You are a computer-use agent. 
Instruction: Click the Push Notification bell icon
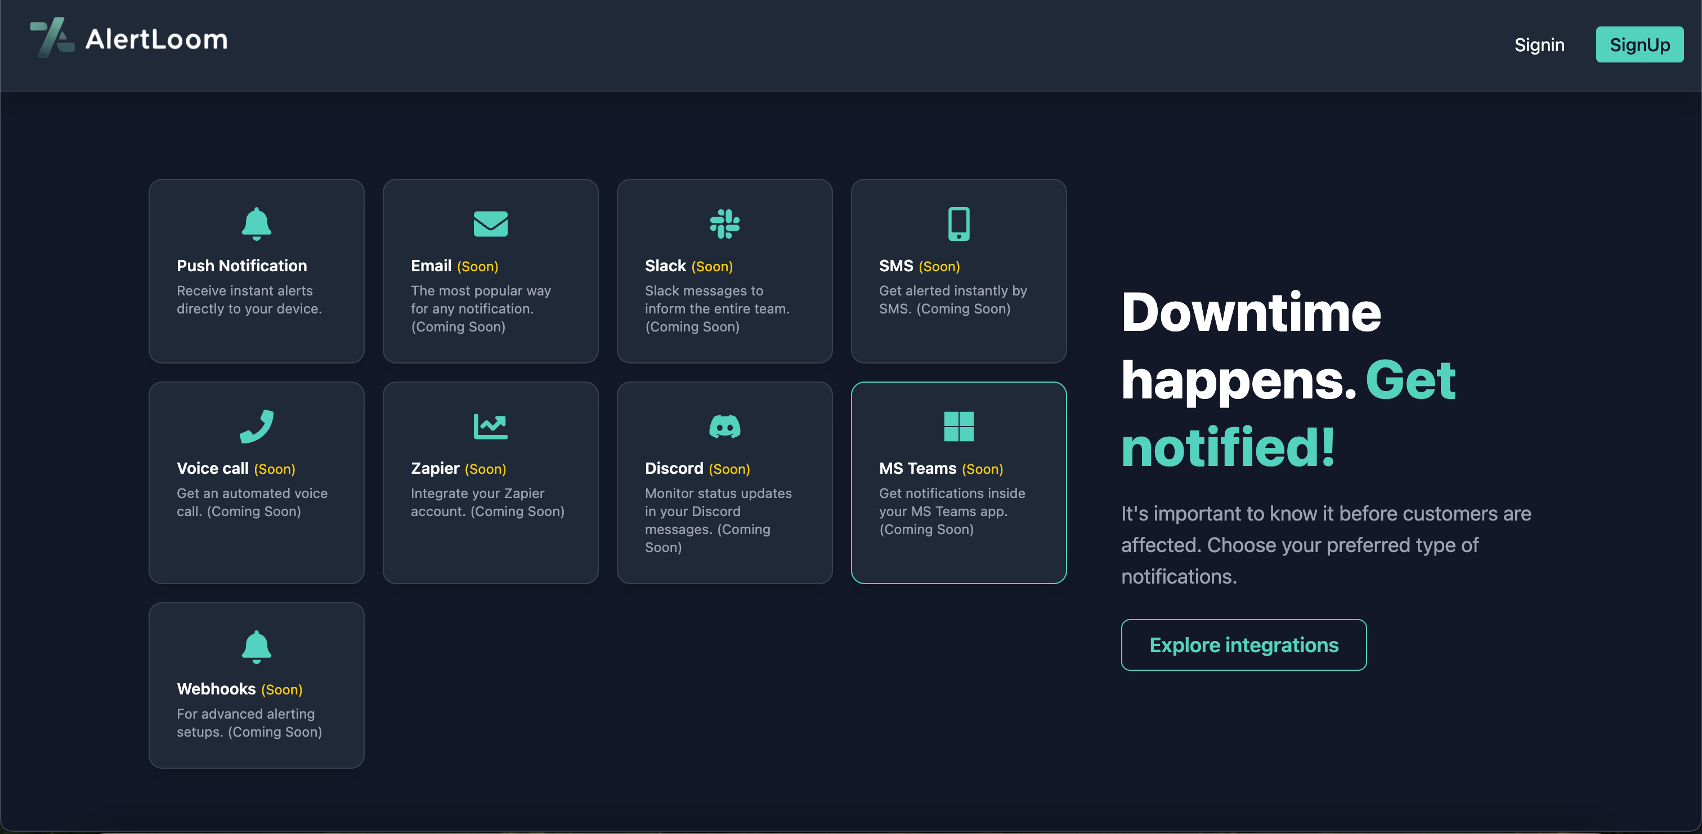pyautogui.click(x=256, y=224)
